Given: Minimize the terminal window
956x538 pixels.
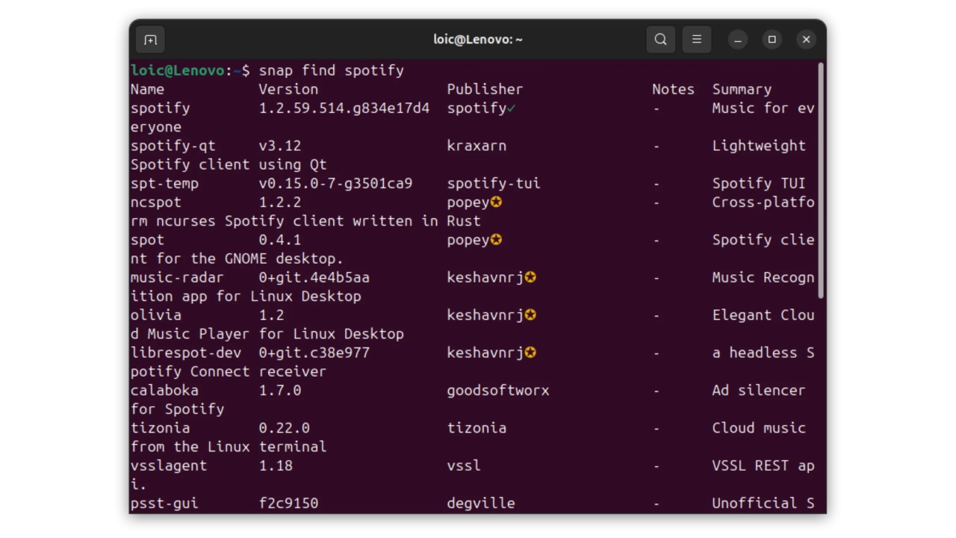Looking at the screenshot, I should click(738, 40).
